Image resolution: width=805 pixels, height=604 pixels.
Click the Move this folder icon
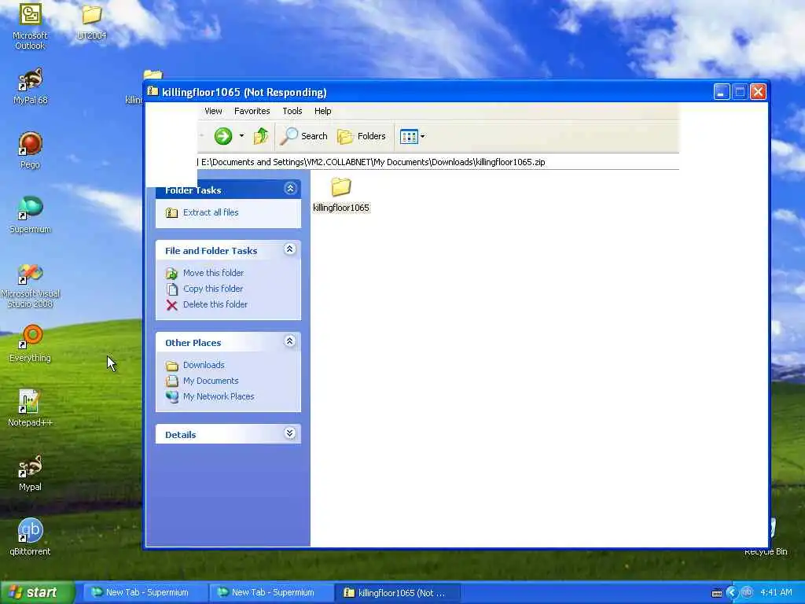point(171,273)
